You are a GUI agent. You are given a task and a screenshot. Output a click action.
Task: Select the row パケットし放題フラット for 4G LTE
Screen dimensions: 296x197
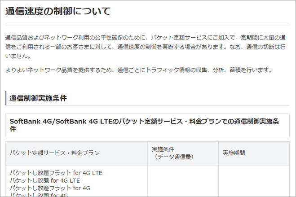click(x=56, y=172)
